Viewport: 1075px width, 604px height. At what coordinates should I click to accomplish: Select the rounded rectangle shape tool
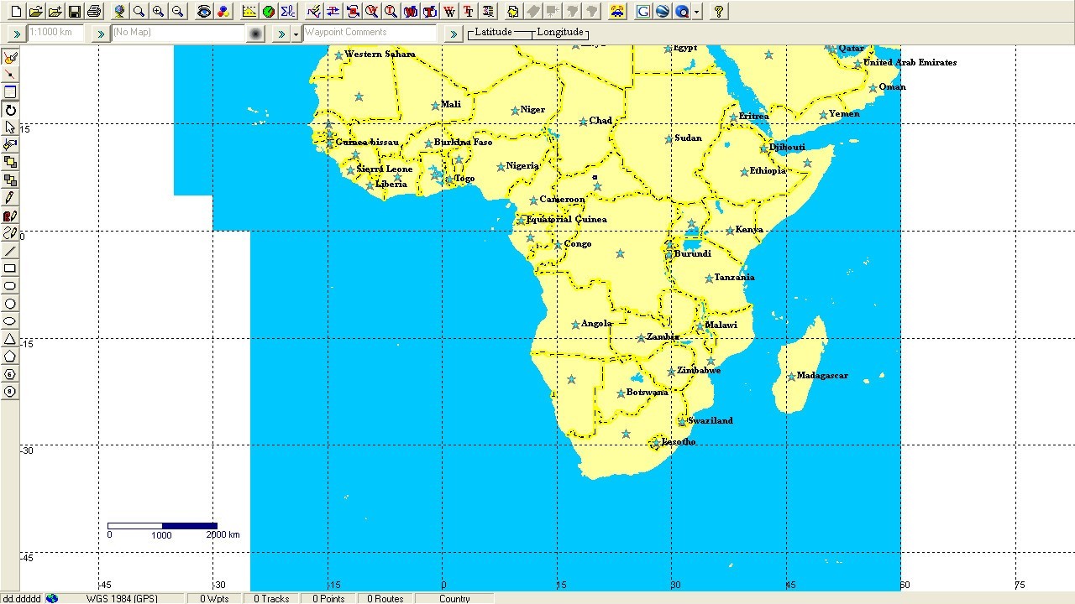pos(10,286)
